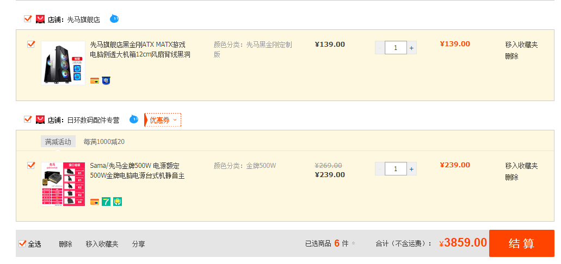Click the yellow-green shield icon under the power supply
The height and width of the screenshot is (264, 561).
[x=118, y=202]
